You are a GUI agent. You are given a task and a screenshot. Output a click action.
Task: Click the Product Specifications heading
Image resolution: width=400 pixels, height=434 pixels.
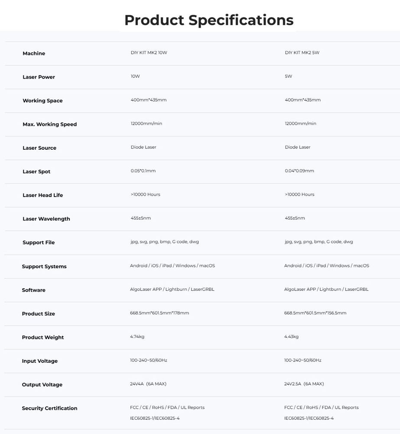click(209, 20)
